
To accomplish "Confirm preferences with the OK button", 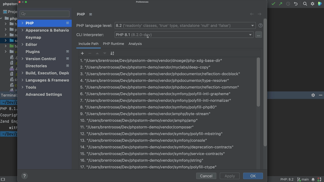I will (253, 176).
